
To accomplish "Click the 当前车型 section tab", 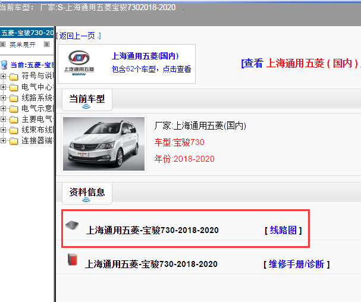I will pyautogui.click(x=87, y=100).
